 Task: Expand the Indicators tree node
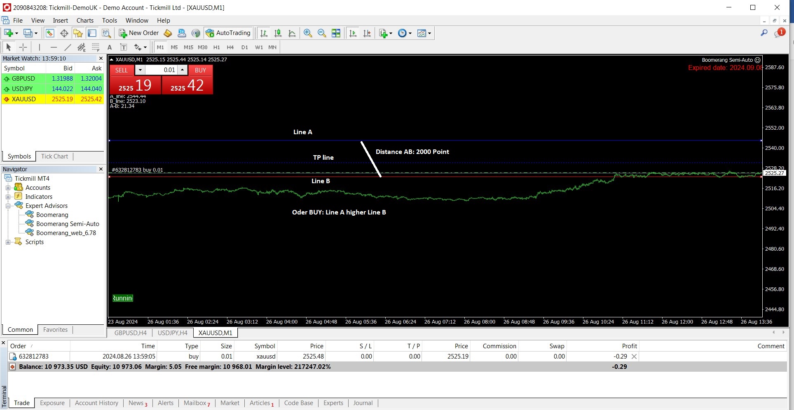pos(8,197)
